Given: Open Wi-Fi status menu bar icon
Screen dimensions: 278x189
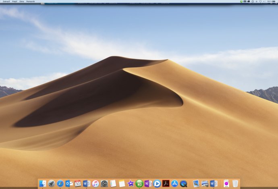Looking at the screenshot, I should (260, 1).
